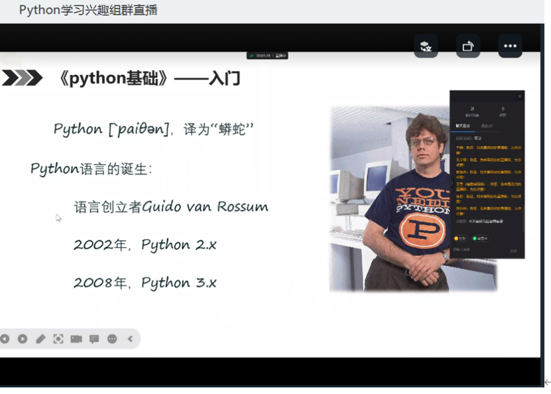Open the comment bubble icon in toolbar

pos(94,339)
